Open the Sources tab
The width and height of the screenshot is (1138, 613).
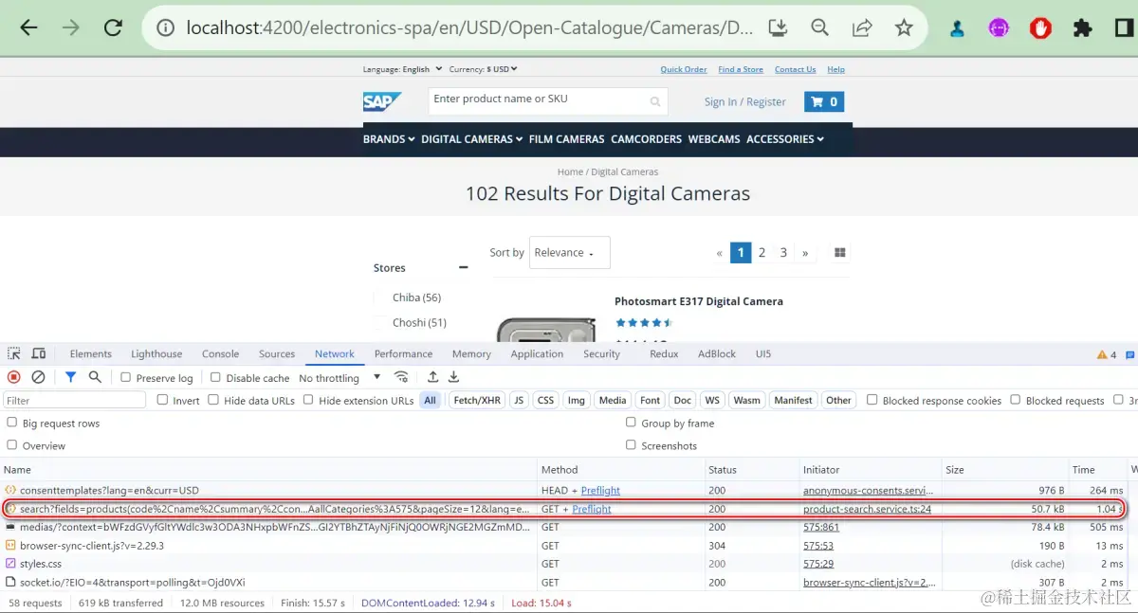(277, 353)
